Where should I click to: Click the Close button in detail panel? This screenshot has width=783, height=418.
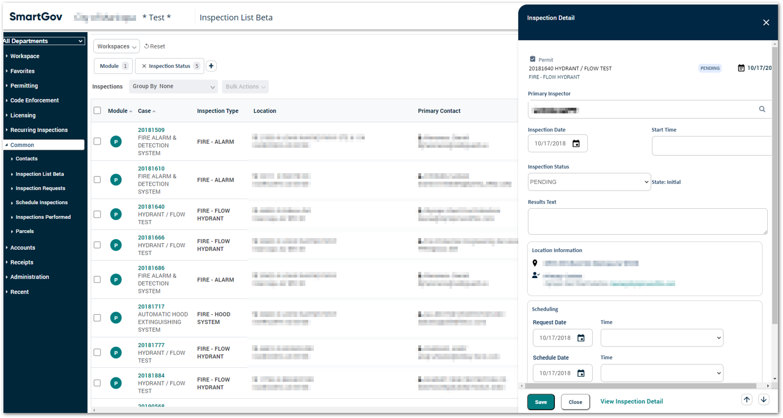(x=575, y=402)
